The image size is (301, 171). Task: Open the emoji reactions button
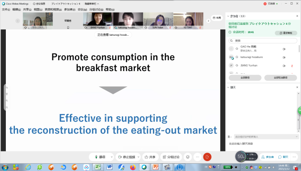tap(188, 157)
